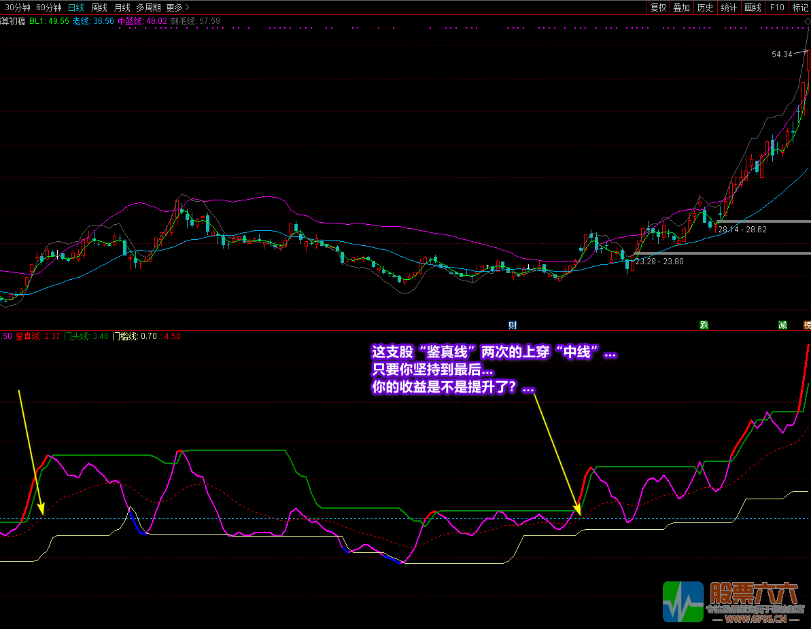The height and width of the screenshot is (629, 811).
Task: Click the diamond icon under 标记
Action: [x=808, y=21]
